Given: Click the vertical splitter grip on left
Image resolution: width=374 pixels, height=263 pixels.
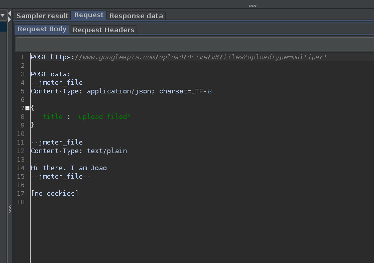Looking at the screenshot, I should click(10, 209).
